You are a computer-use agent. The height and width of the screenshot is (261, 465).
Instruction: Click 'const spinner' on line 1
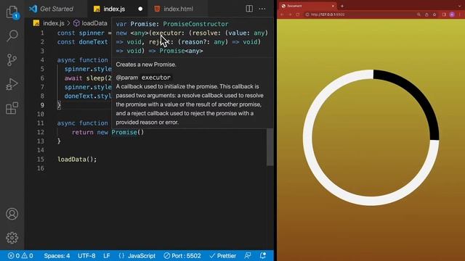click(81, 33)
